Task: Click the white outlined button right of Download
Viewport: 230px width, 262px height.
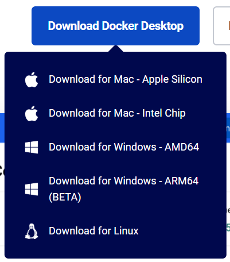Action: [221, 26]
